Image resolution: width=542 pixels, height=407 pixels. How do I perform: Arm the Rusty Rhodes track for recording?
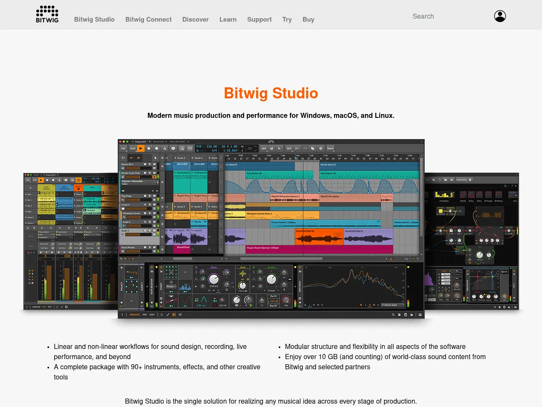[145, 248]
